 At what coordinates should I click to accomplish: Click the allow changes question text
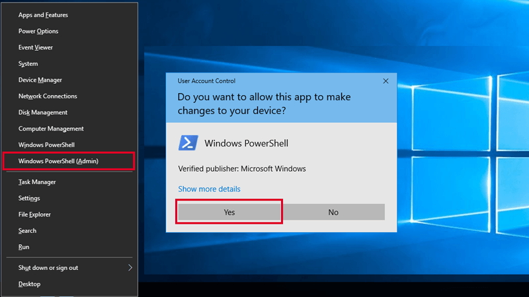[x=264, y=104]
